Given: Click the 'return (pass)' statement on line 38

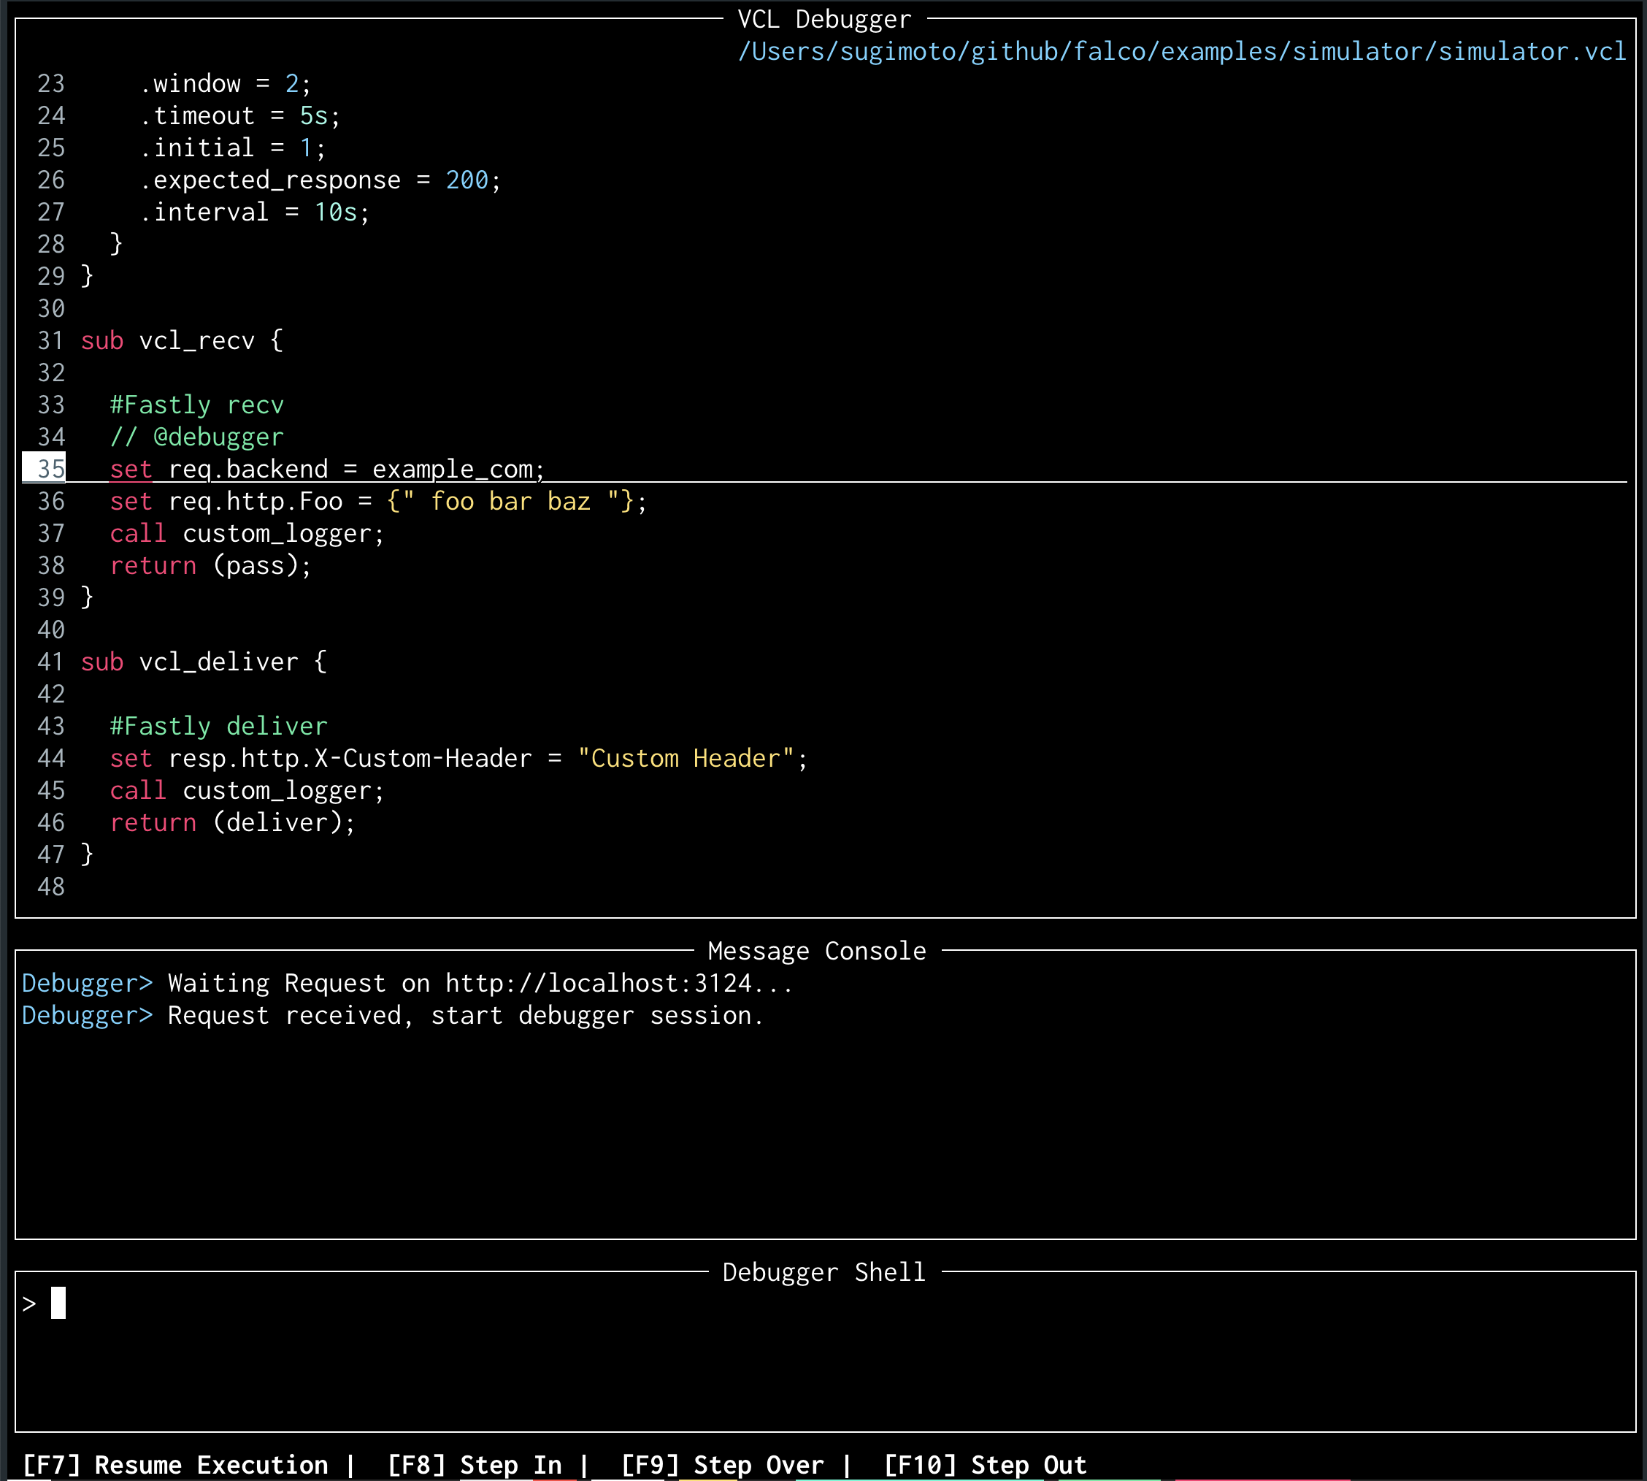Looking at the screenshot, I should [x=210, y=565].
